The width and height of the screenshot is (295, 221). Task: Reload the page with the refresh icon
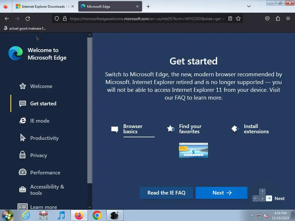pyautogui.click(x=28, y=19)
